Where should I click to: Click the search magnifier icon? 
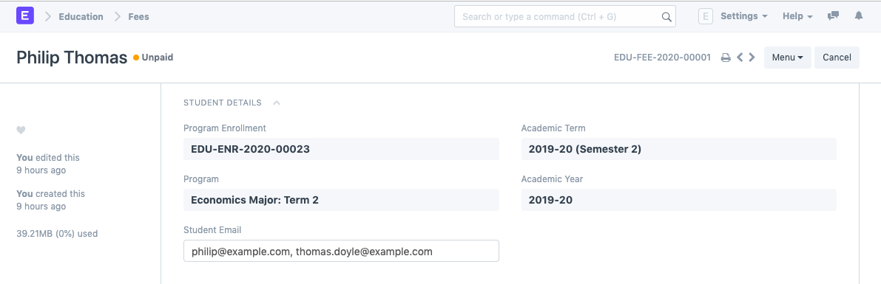coord(666,17)
